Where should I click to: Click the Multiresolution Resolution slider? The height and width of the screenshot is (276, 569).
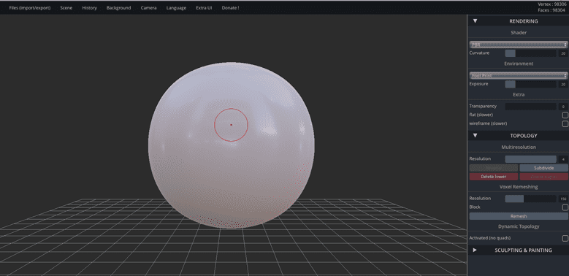[x=530, y=159]
